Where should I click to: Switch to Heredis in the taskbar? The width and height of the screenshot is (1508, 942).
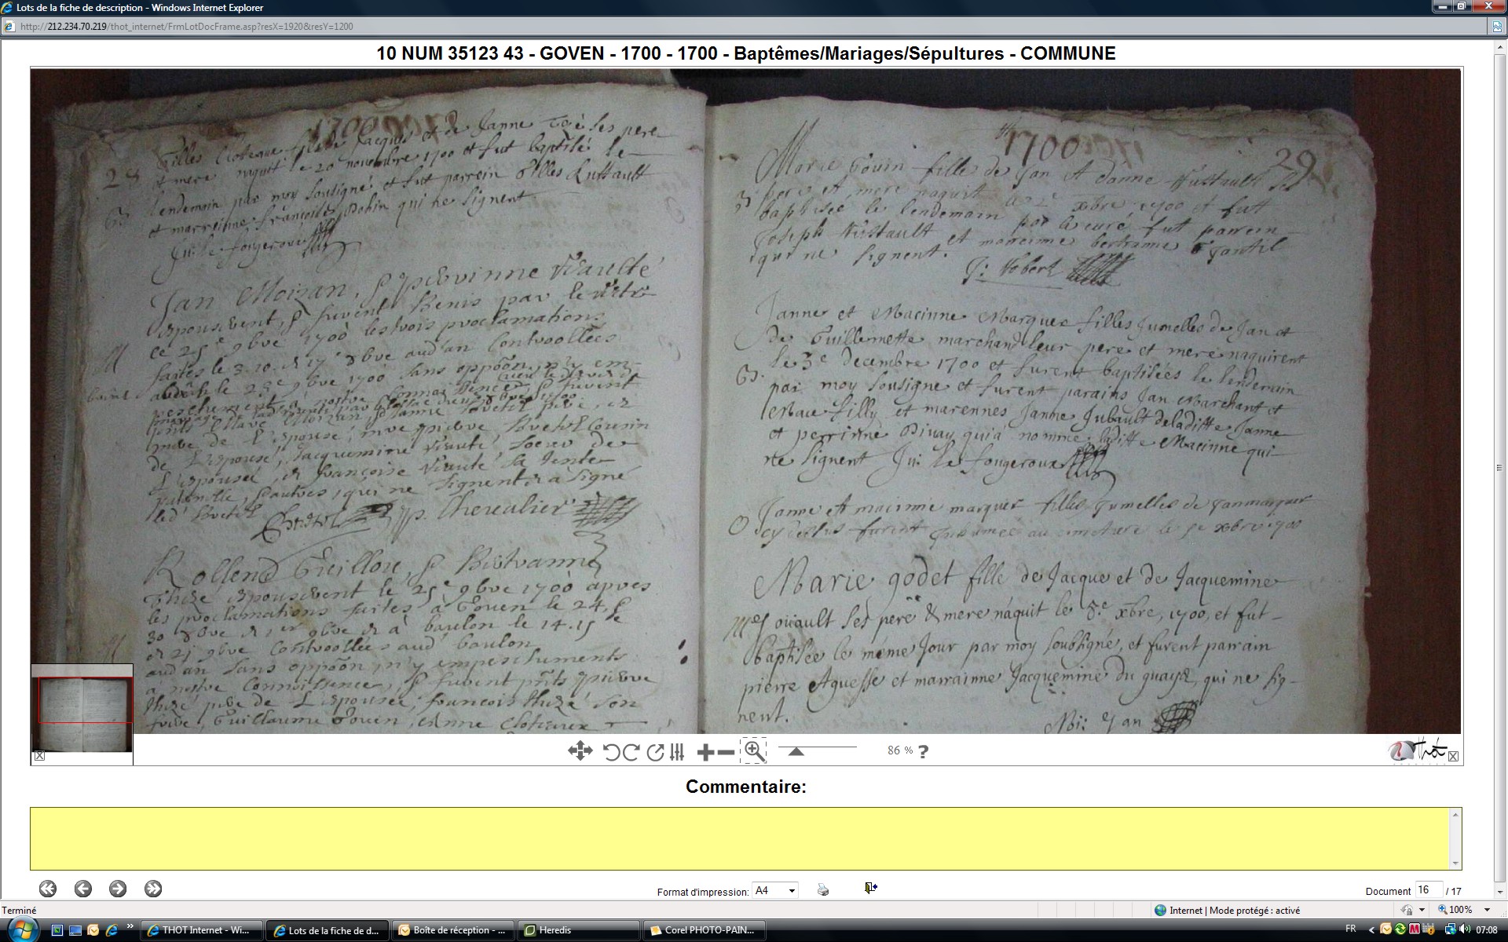pyautogui.click(x=577, y=930)
